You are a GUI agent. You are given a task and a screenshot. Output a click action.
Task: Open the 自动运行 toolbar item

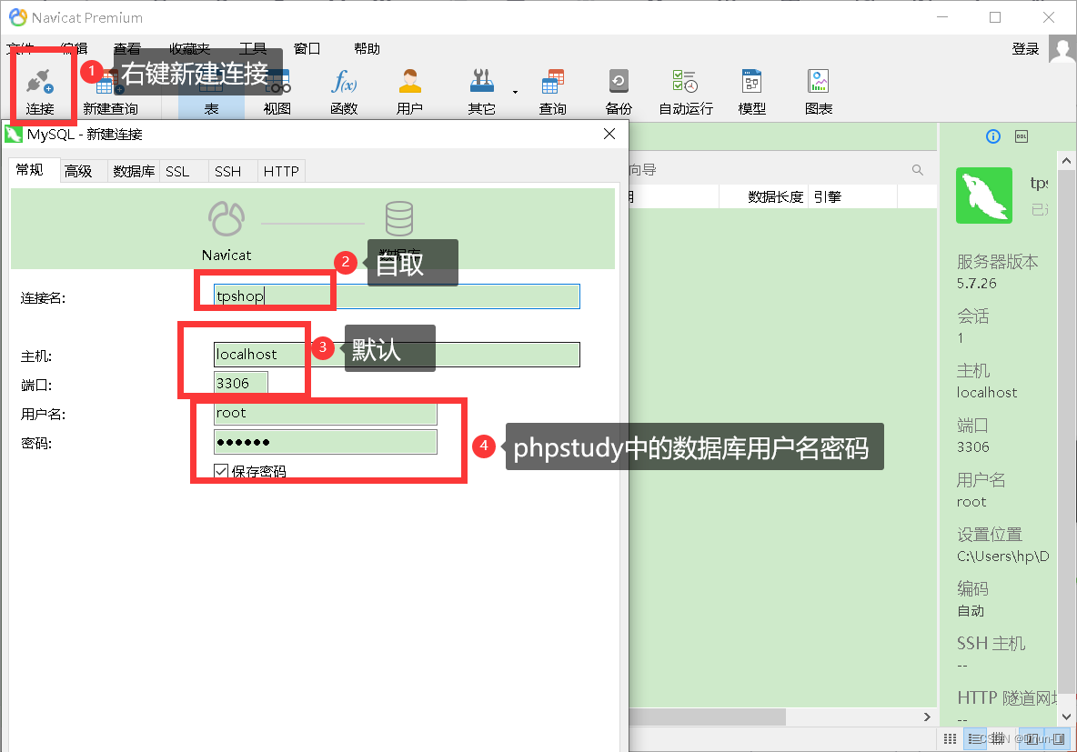tap(686, 92)
